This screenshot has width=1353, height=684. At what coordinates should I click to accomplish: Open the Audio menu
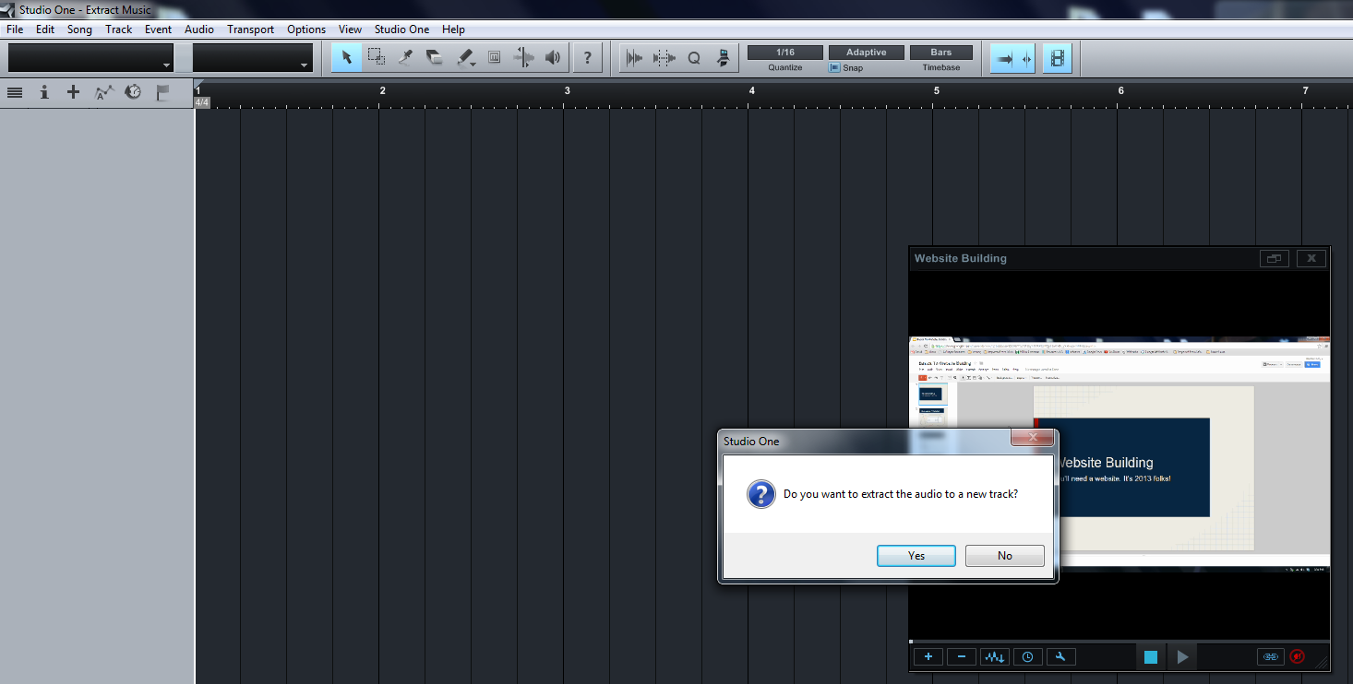click(x=199, y=29)
